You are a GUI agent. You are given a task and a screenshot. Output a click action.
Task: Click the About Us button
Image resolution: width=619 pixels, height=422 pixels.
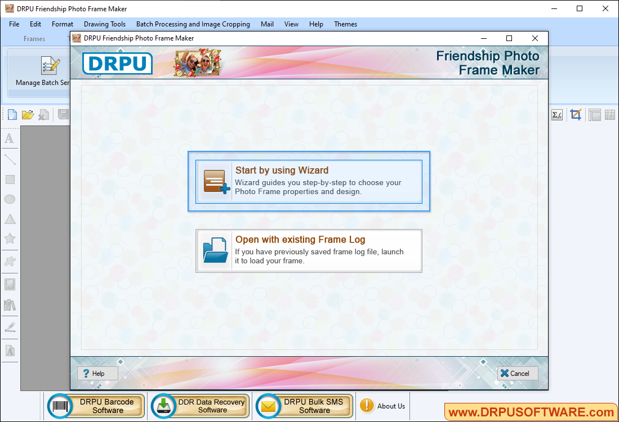click(382, 406)
